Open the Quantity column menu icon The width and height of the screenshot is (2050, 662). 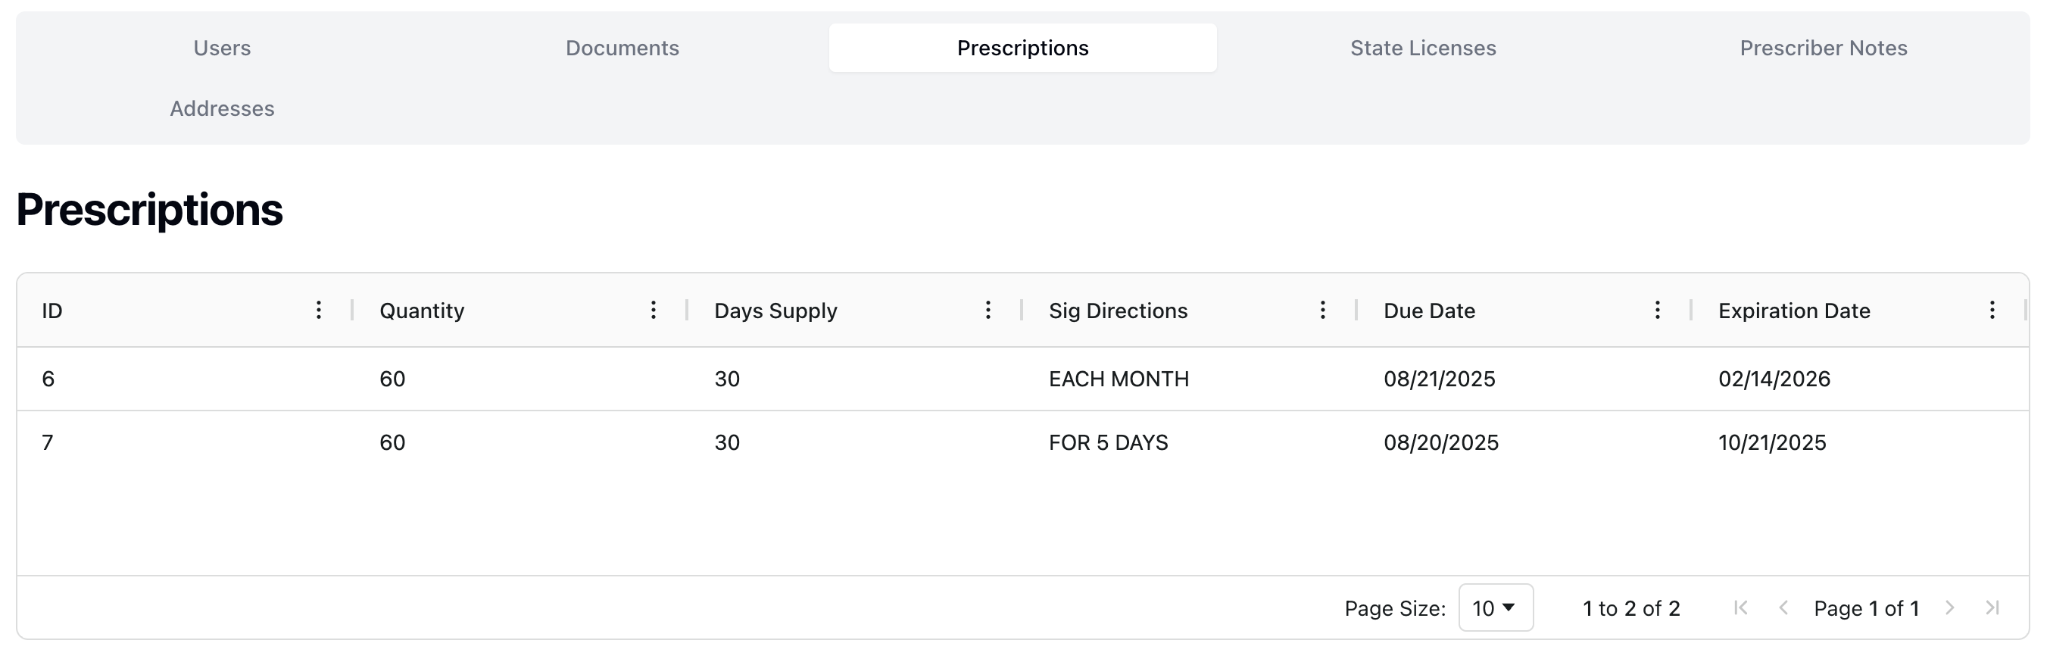[654, 311]
